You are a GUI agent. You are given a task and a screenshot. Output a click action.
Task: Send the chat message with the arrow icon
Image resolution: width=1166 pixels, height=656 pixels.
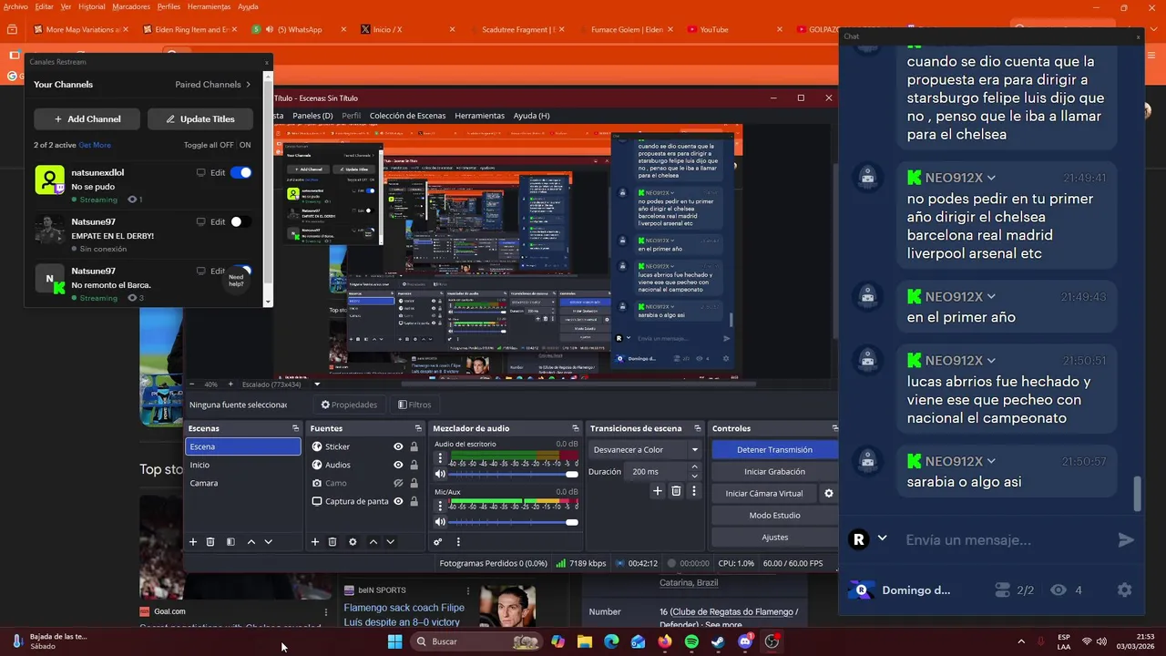click(x=1126, y=540)
